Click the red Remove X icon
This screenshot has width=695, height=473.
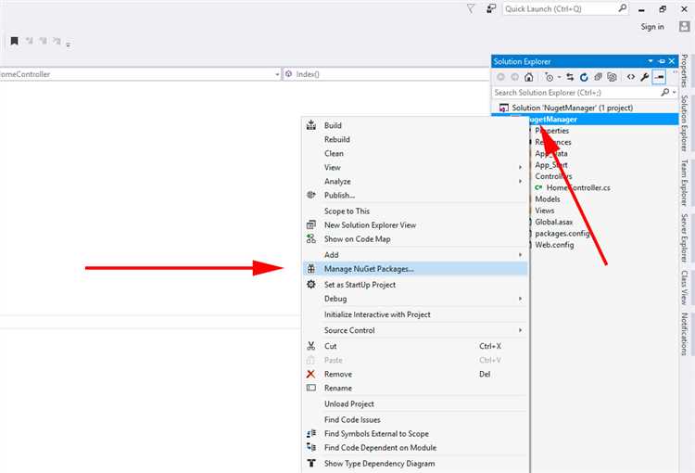pos(311,374)
